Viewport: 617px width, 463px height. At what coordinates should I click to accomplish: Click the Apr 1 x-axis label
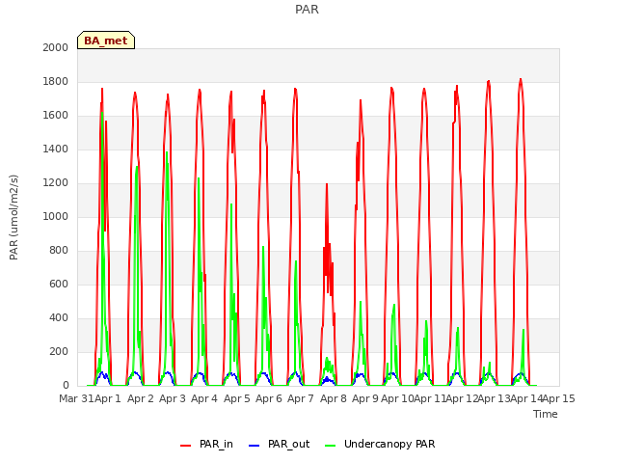108,398
